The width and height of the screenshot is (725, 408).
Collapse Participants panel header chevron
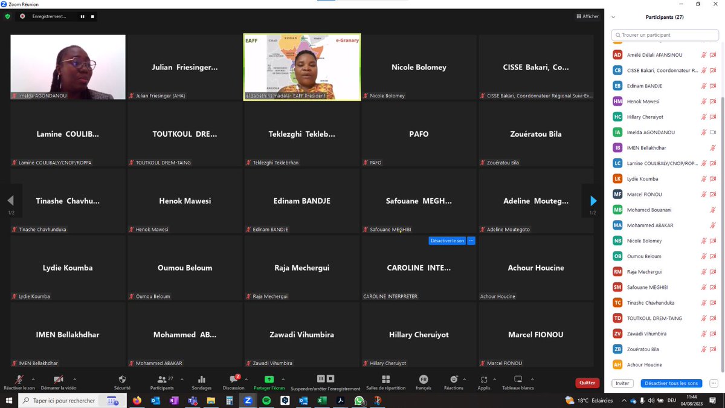(x=614, y=17)
